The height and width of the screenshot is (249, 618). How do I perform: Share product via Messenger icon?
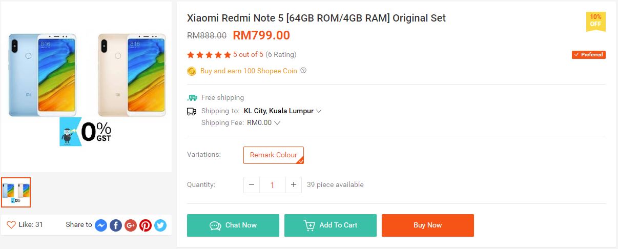(101, 225)
